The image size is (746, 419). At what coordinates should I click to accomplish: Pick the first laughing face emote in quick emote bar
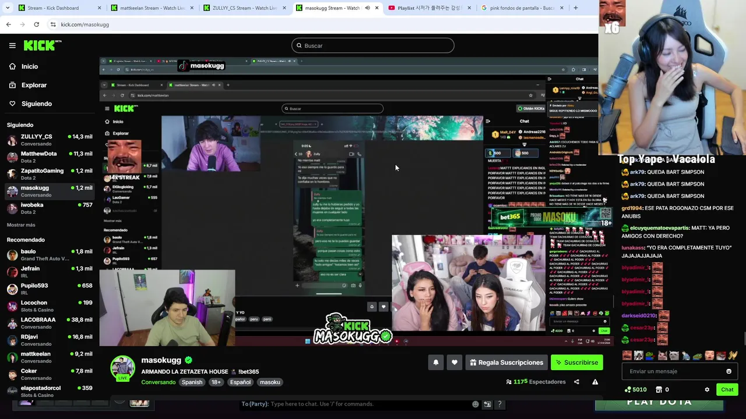(x=627, y=355)
